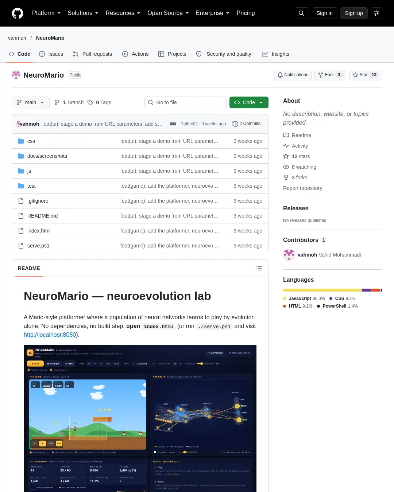Click the Star button
Screen dimensions: 394x492
click(x=366, y=75)
